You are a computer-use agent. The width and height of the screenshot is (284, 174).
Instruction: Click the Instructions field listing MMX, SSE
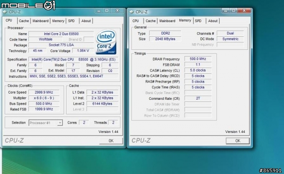tap(73, 76)
